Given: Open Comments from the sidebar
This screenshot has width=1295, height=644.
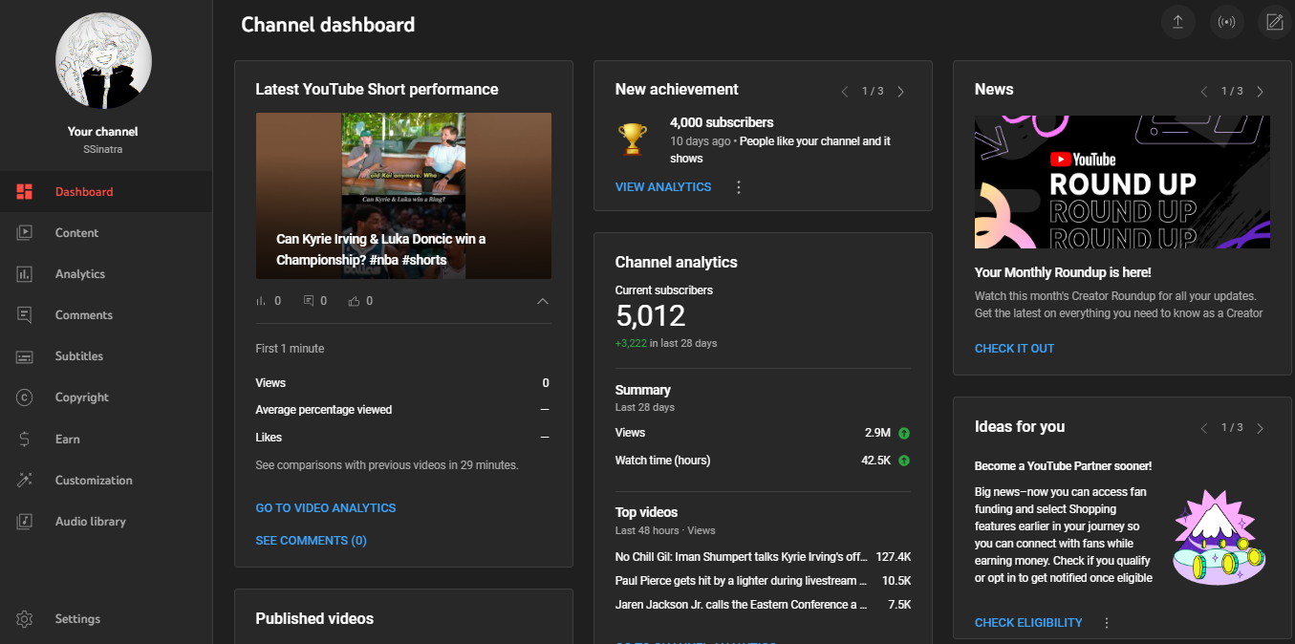Looking at the screenshot, I should (106, 315).
